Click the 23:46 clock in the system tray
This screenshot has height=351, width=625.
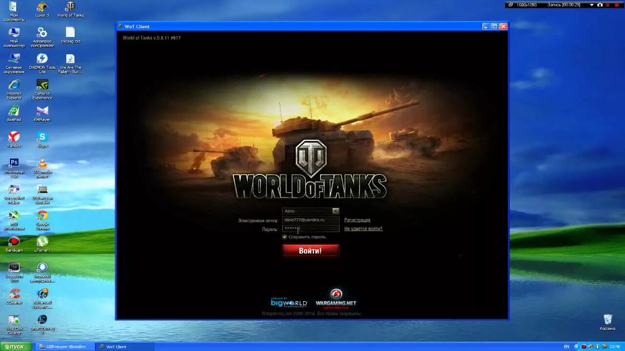[615, 347]
